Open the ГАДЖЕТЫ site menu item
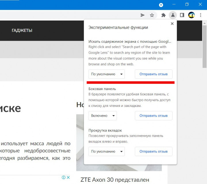This screenshot has height=184, width=207. [x=22, y=30]
